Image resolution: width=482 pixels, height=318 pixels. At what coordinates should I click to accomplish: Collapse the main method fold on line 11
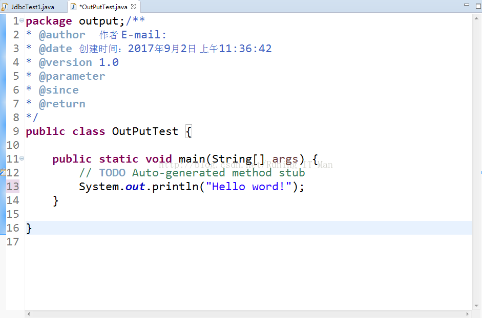22,158
